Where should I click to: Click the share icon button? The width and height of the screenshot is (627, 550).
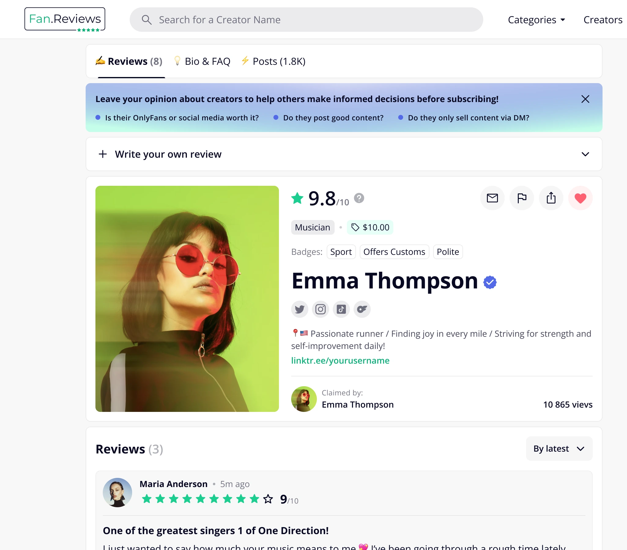551,198
